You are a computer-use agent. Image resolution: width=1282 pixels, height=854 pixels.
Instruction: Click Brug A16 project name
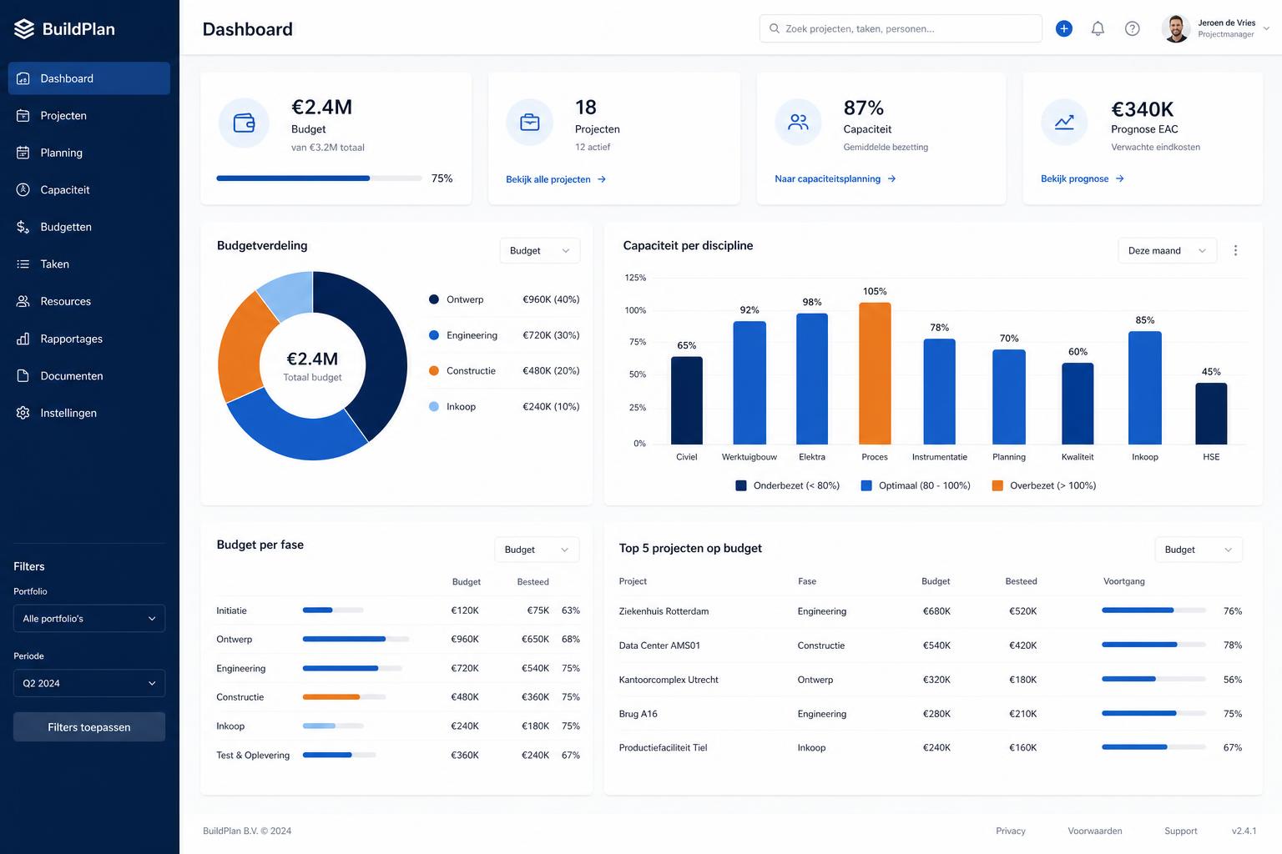click(x=638, y=714)
